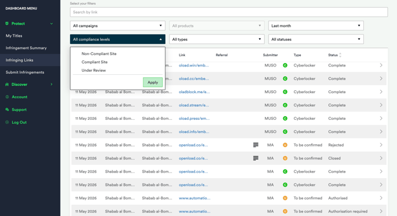
Task: Open the All products dropdown
Action: [217, 26]
